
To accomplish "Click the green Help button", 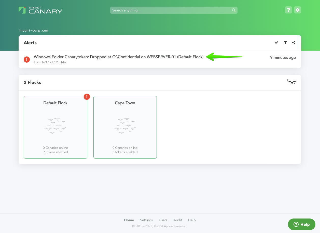I will click(x=302, y=224).
